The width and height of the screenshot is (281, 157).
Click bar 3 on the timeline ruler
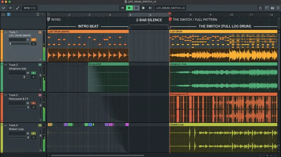click(x=89, y=15)
